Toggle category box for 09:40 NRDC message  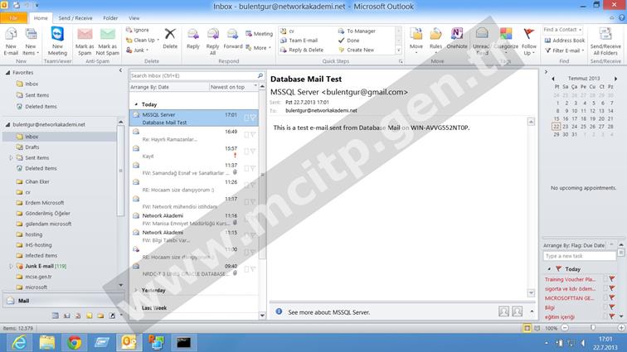point(246,269)
